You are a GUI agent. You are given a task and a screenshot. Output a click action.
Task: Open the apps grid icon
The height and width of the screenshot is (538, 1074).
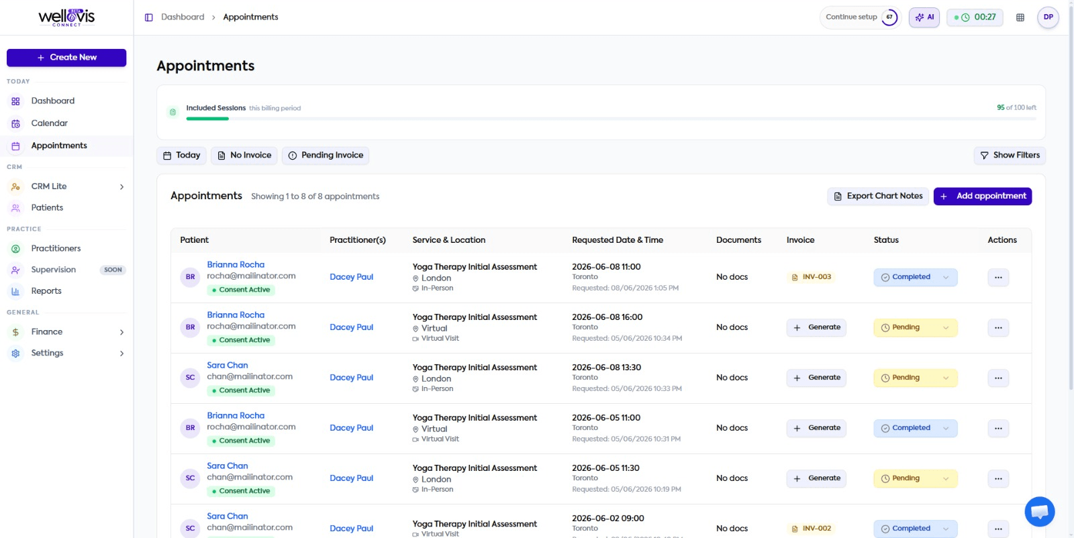pos(1020,17)
